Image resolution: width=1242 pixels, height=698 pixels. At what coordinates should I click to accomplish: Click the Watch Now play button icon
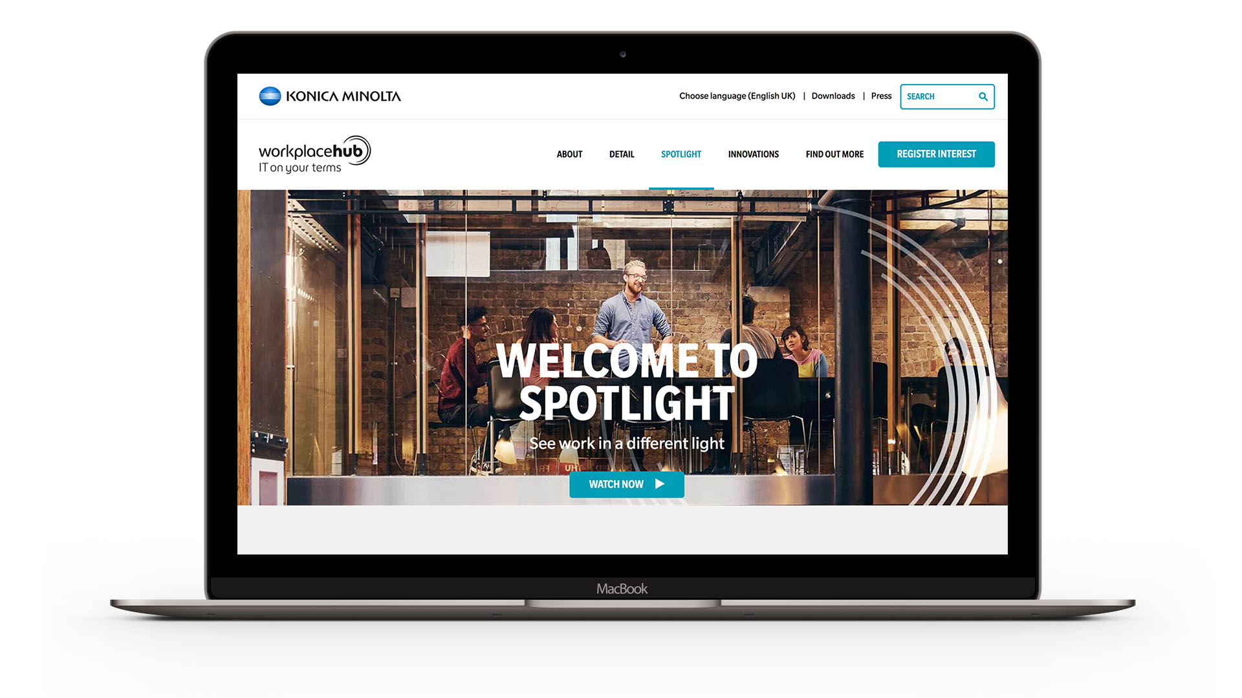click(662, 484)
